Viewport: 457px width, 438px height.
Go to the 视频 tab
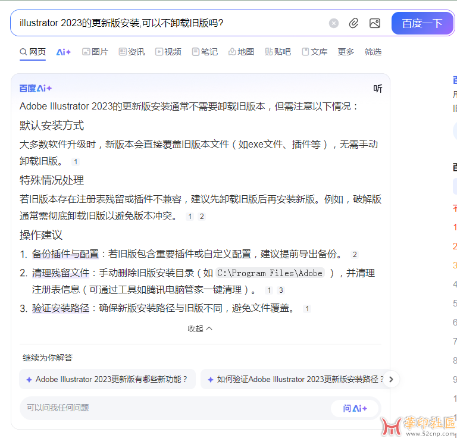(x=168, y=52)
